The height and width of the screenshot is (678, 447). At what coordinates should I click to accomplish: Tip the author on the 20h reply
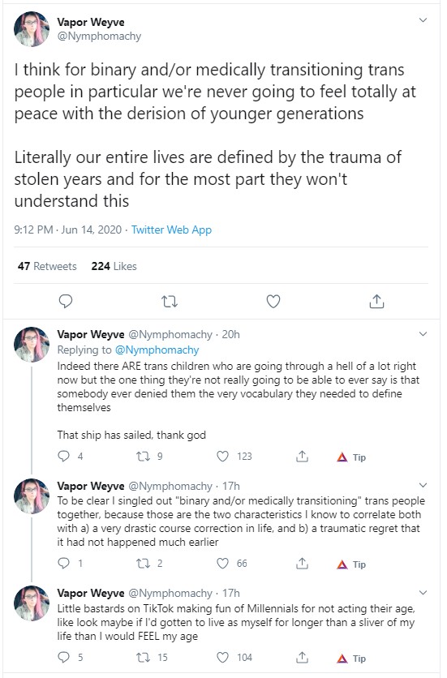tap(351, 457)
